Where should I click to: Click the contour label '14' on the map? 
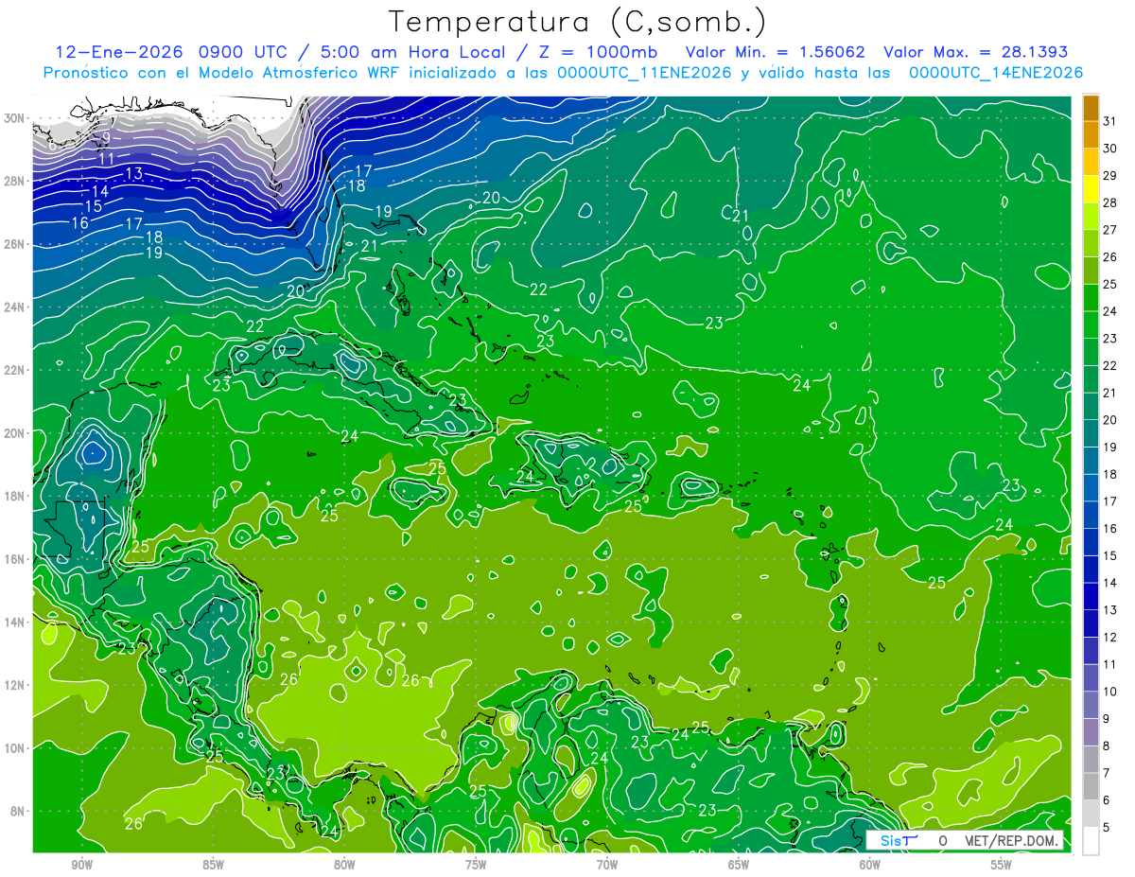click(100, 191)
